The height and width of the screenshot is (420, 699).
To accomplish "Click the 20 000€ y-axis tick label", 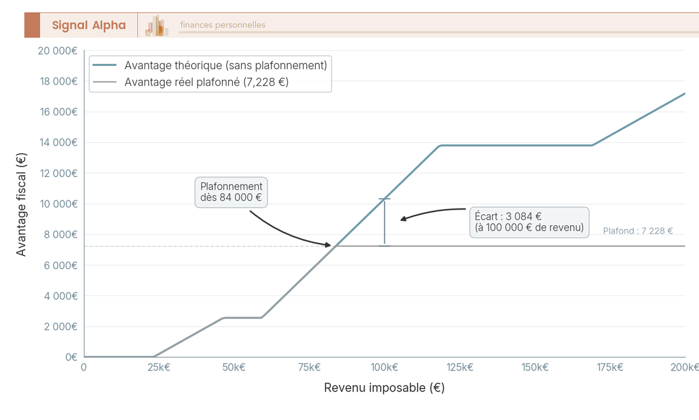I will (58, 51).
